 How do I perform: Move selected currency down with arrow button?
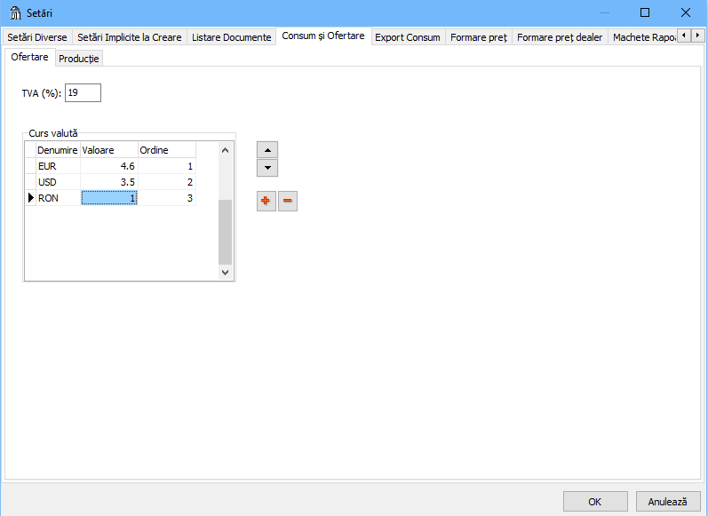point(266,168)
